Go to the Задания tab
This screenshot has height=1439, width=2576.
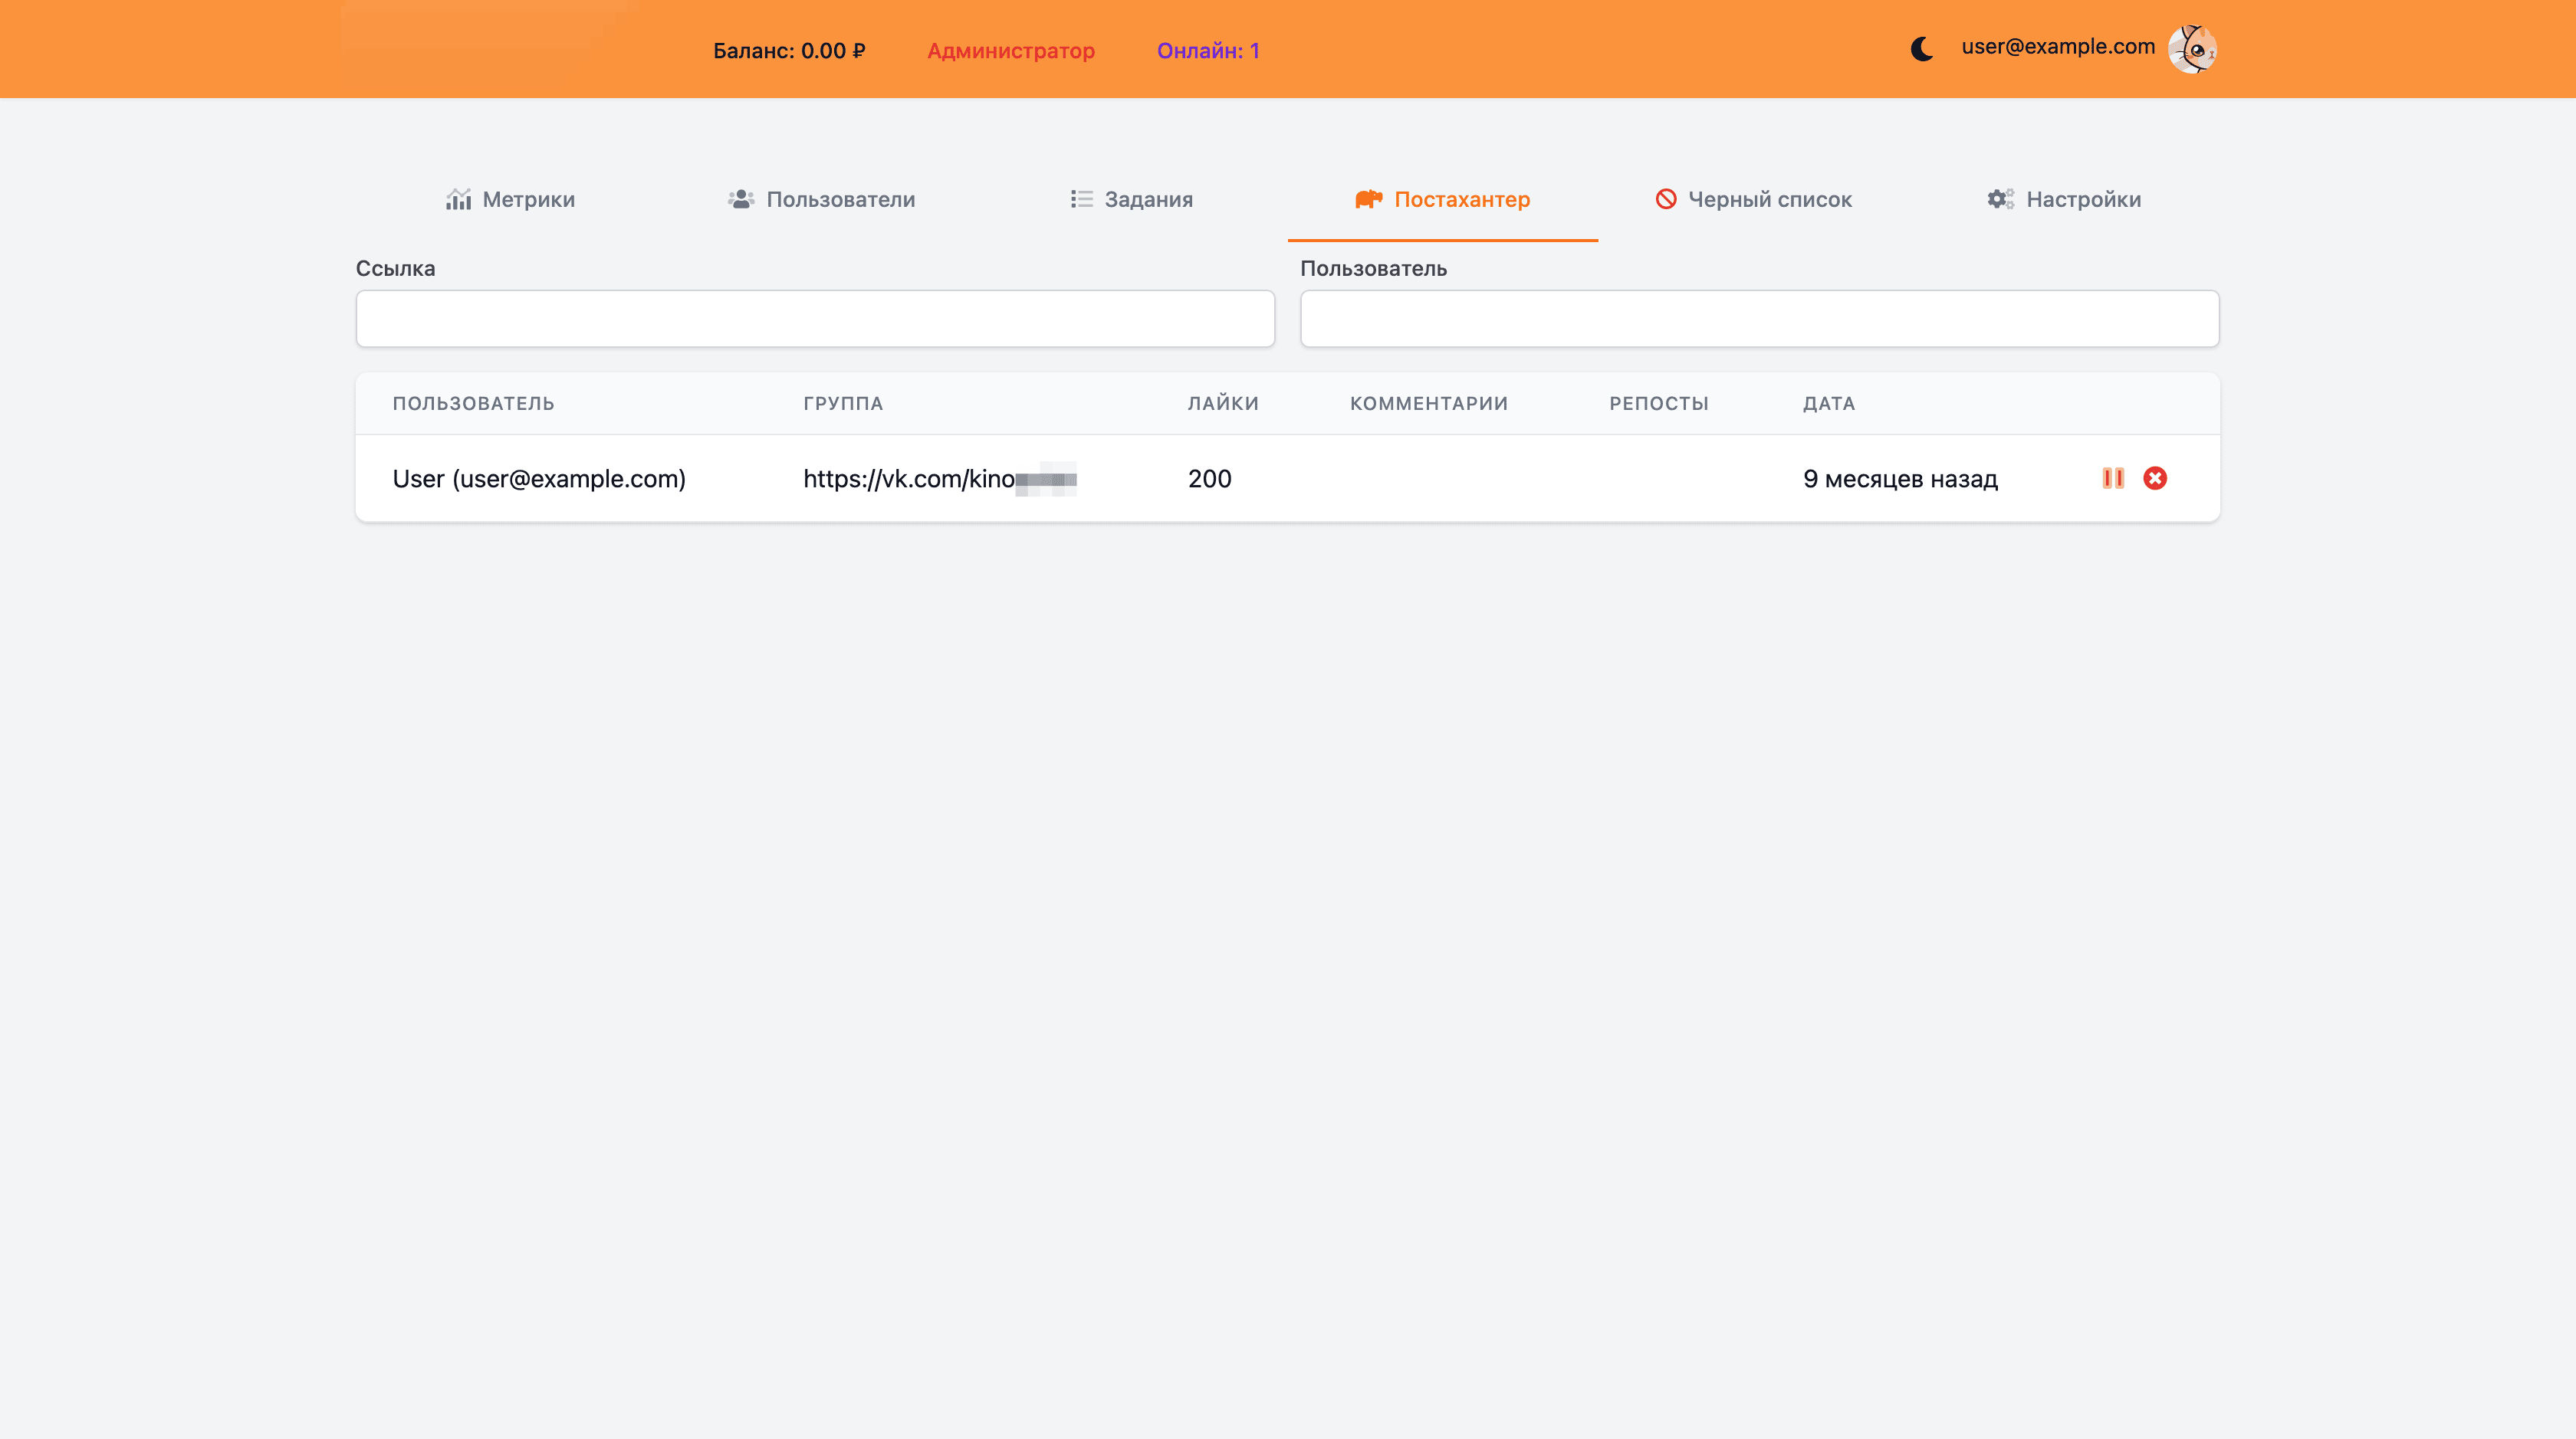1148,200
